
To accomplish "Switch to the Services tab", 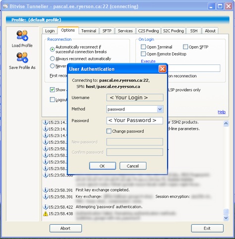I will pos(125,31).
